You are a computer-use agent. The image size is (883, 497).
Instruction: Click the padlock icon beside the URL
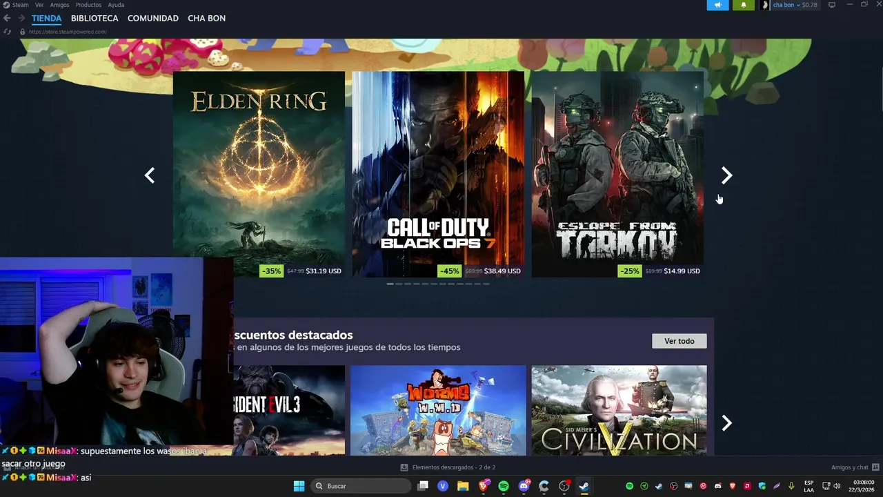pos(22,32)
